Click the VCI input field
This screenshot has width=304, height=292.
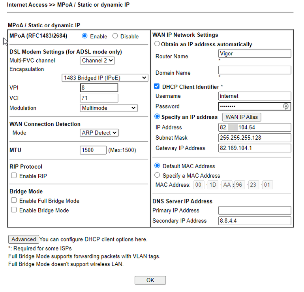click(99, 98)
